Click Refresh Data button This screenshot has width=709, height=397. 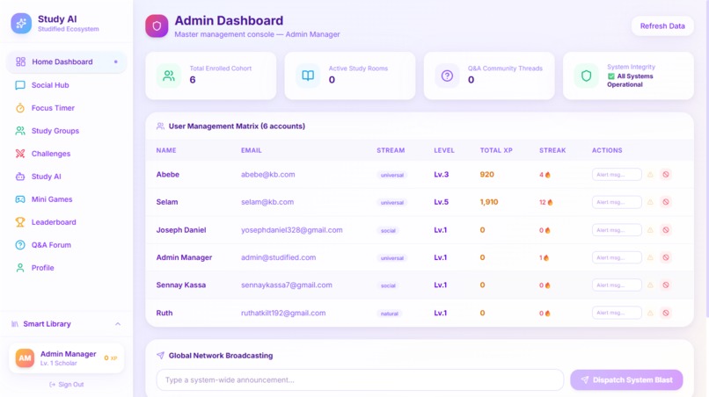(662, 26)
